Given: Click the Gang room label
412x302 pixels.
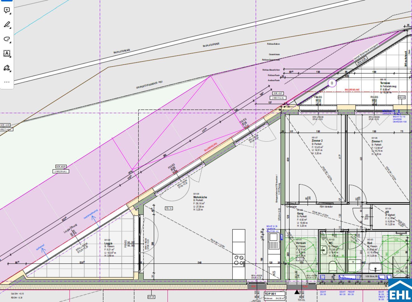Looking at the screenshot, I should [x=300, y=213].
